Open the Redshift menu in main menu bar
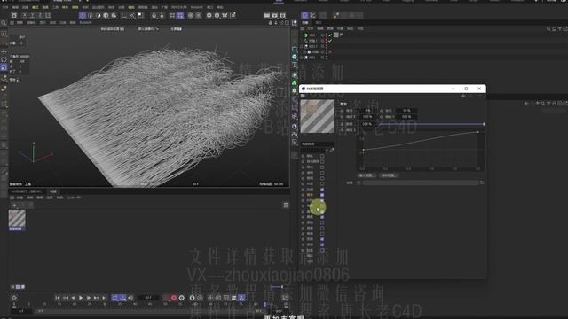 [196, 7]
